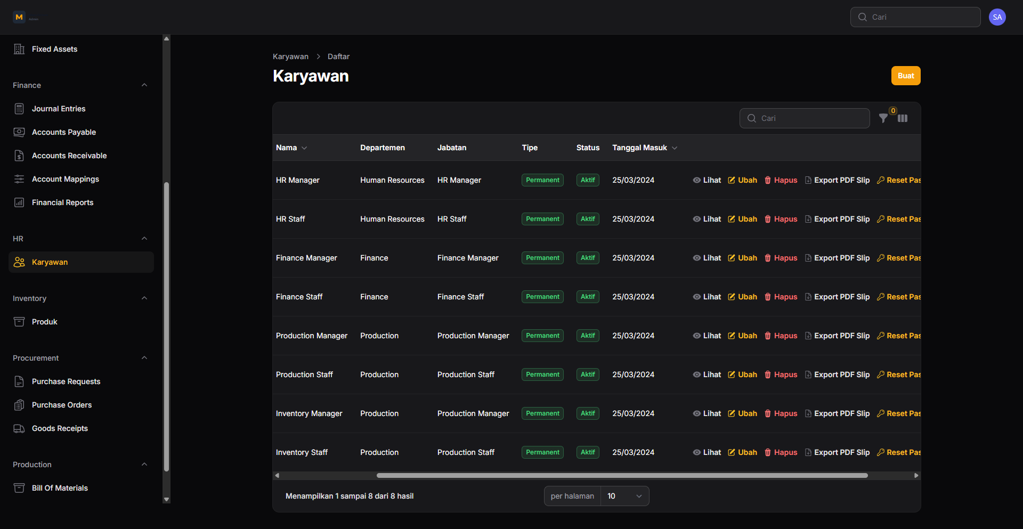Click pencil icon in Inventory Staff row
The height and width of the screenshot is (529, 1023).
pos(732,452)
